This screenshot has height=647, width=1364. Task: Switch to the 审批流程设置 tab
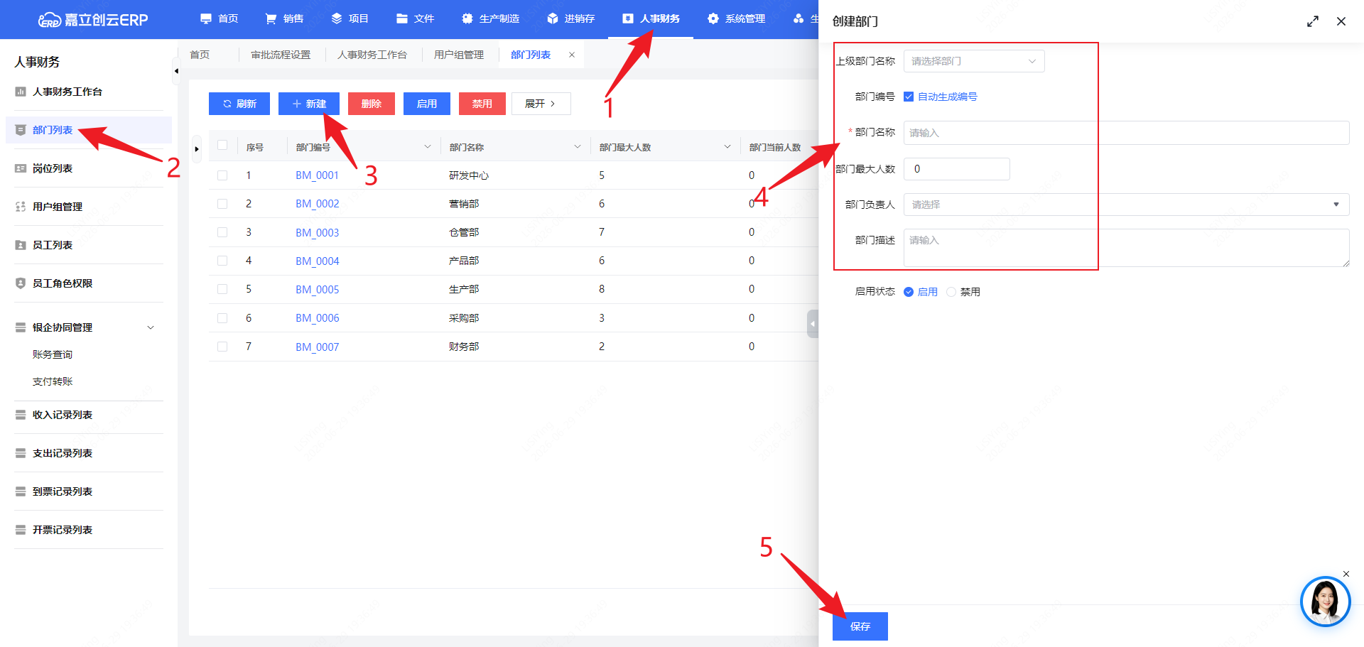281,55
